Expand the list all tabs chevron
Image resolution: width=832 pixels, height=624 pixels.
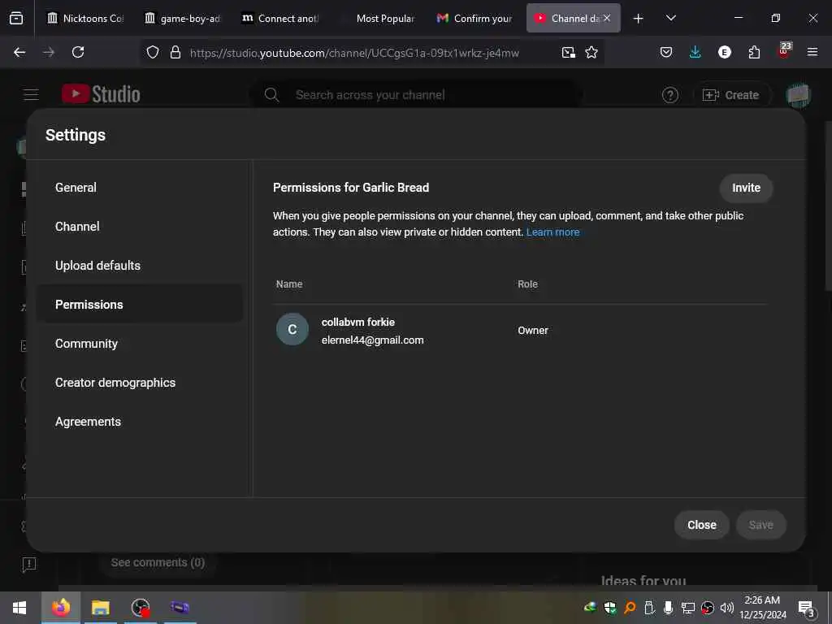(x=670, y=18)
